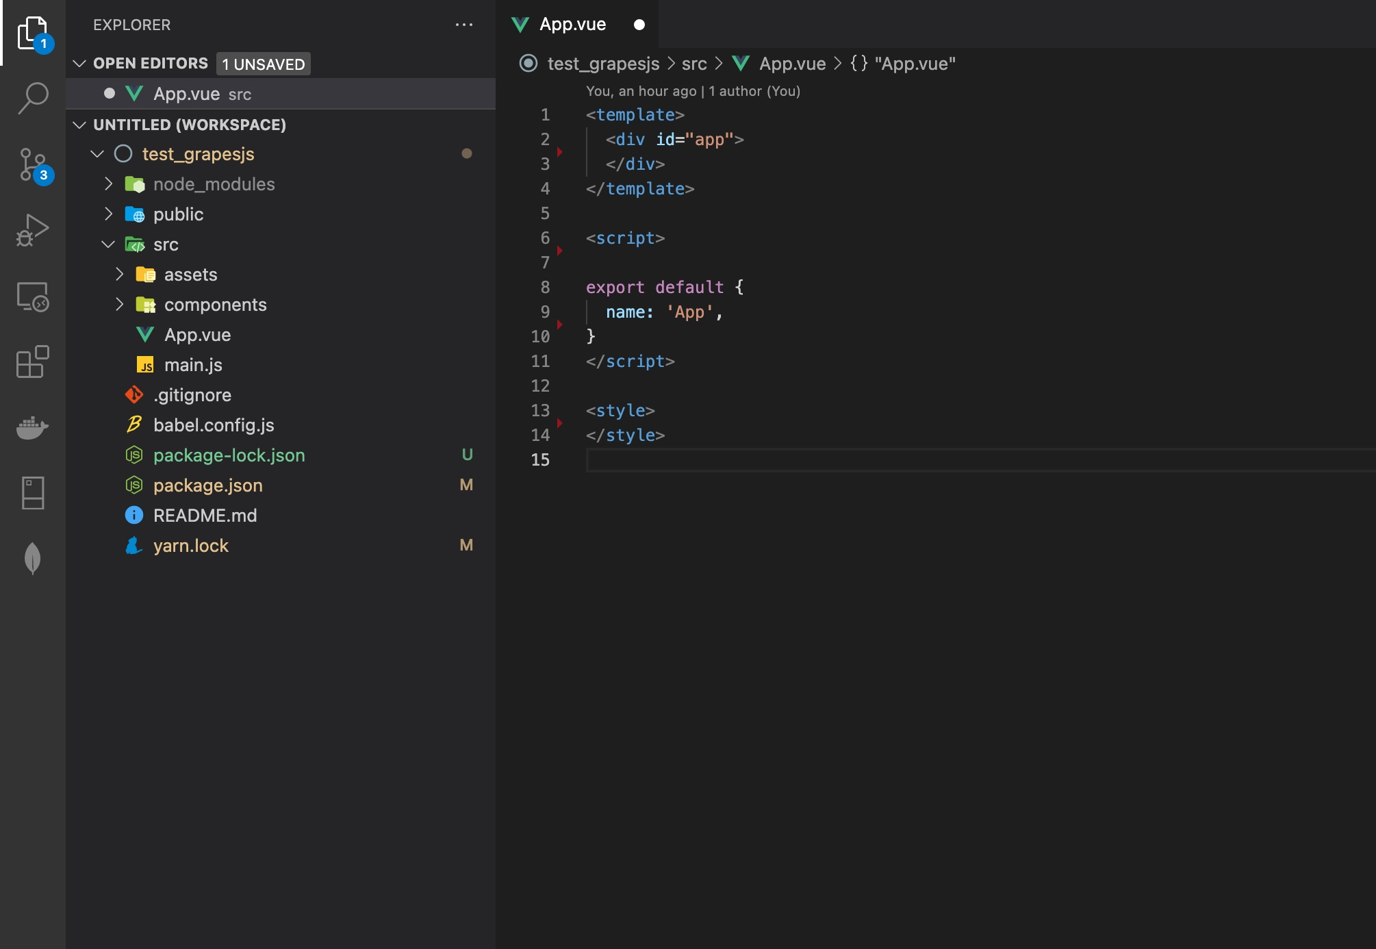
Task: Click the EXPLORER panel title
Action: point(132,25)
